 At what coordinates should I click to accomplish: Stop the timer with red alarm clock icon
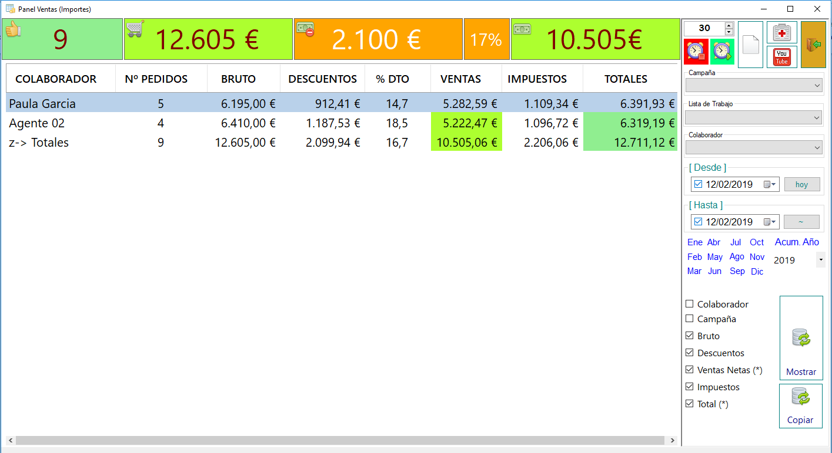[696, 52]
